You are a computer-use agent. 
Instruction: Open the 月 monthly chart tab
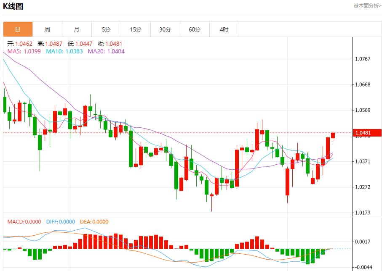coord(77,29)
